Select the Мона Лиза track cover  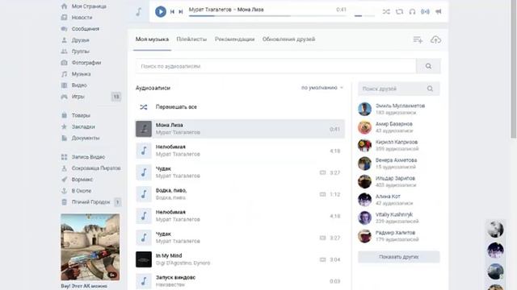coord(144,129)
